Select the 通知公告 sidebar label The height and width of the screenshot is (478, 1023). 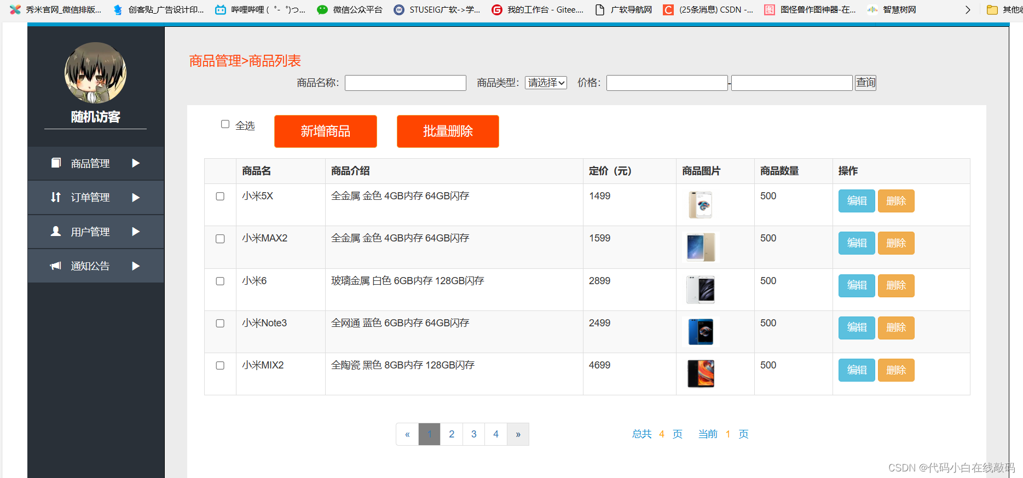(90, 266)
